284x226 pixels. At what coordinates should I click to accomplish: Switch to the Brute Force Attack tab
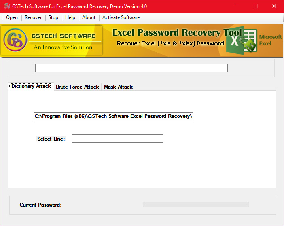tap(78, 87)
